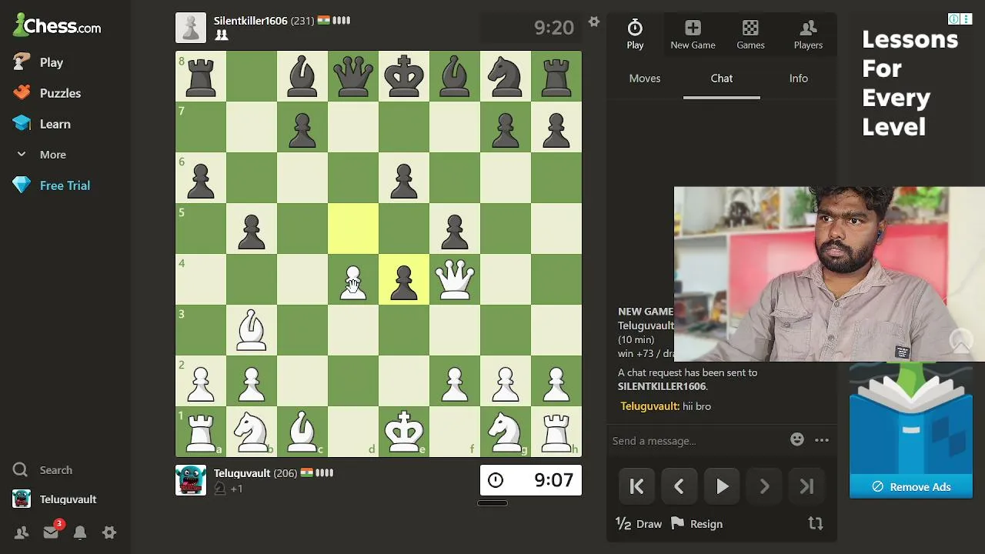Viewport: 985px width, 554px height.
Task: Open the New Game tab
Action: [x=693, y=34]
